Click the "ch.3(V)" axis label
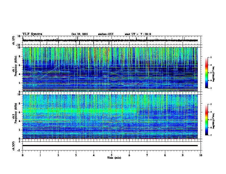 click(14, 146)
